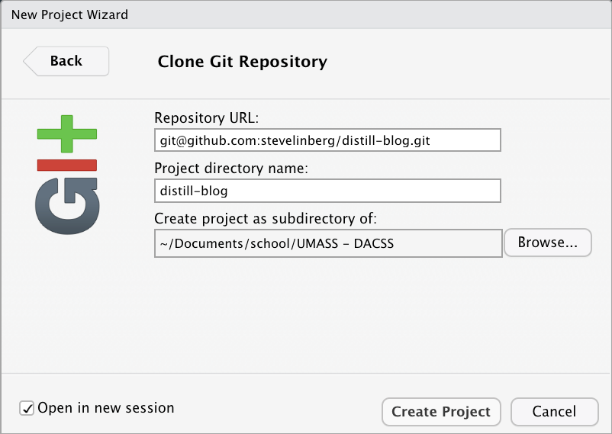Click the word 'DACSS' in the directory path

coord(373,243)
